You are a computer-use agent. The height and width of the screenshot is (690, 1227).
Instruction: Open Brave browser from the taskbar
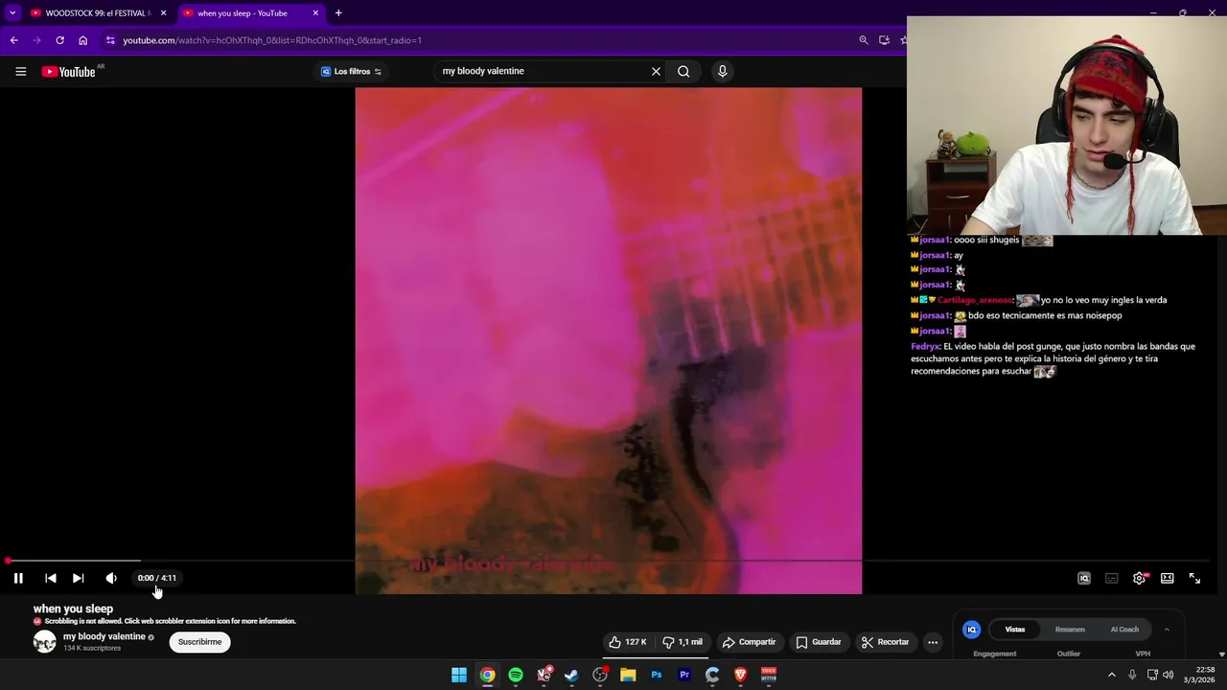(740, 675)
